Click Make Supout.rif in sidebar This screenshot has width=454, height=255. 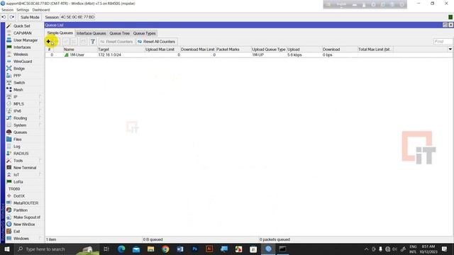[27, 217]
